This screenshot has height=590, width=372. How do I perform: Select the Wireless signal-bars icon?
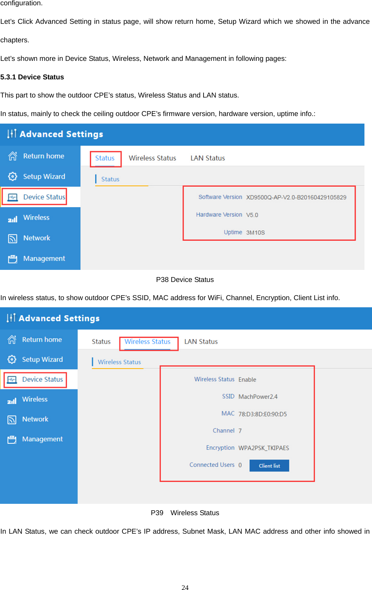pos(12,218)
